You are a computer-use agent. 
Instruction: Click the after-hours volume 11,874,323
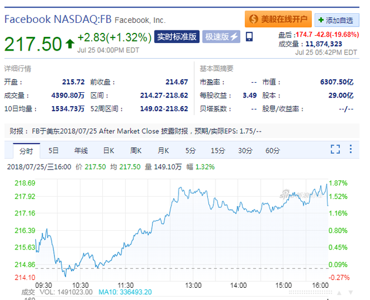point(324,44)
